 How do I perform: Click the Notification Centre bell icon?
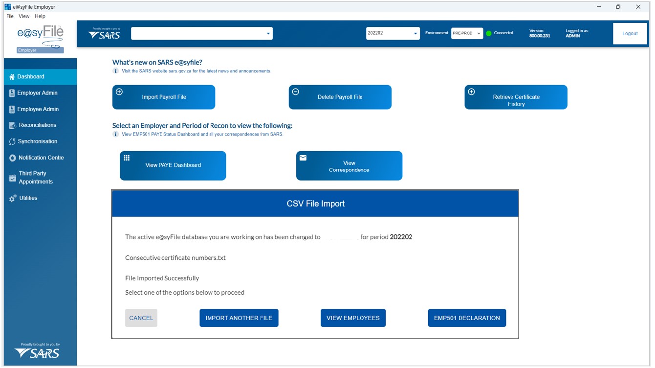pos(13,158)
